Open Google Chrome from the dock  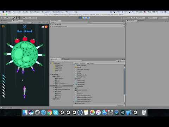49,113
